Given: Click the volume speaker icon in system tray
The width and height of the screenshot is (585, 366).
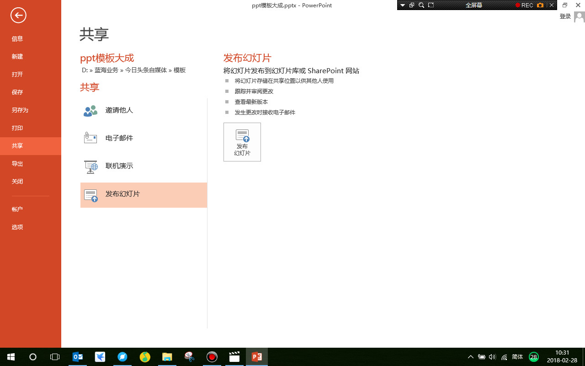Looking at the screenshot, I should (x=492, y=357).
